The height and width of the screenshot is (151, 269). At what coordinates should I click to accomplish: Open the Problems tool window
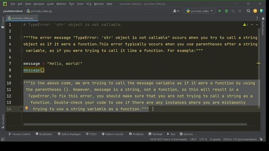tap(136, 134)
